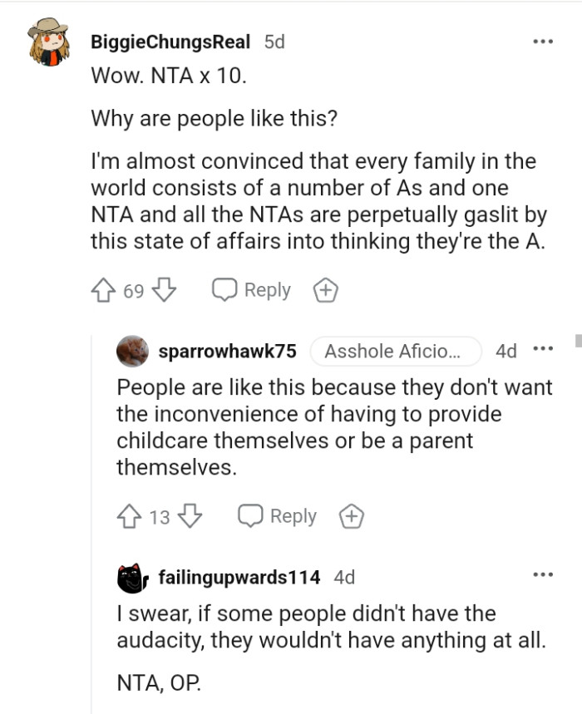Click the 69 vote count

click(x=132, y=289)
